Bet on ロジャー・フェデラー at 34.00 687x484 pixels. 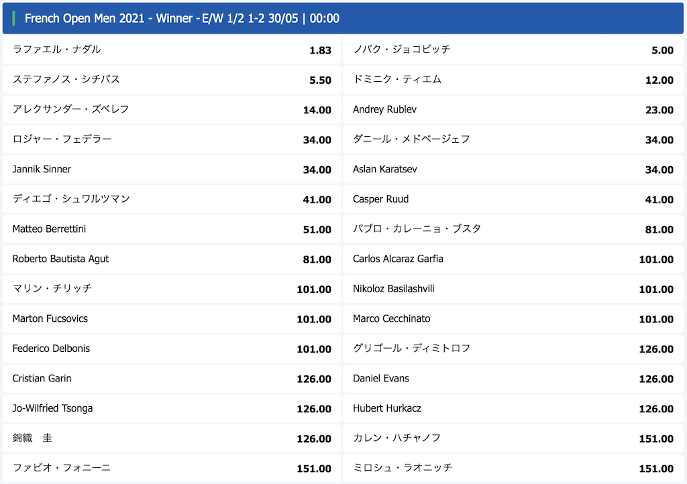pyautogui.click(x=172, y=139)
